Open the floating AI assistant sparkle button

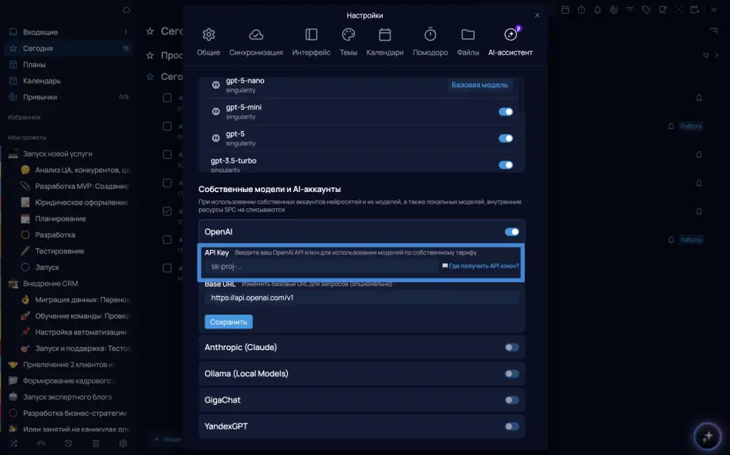coord(707,436)
